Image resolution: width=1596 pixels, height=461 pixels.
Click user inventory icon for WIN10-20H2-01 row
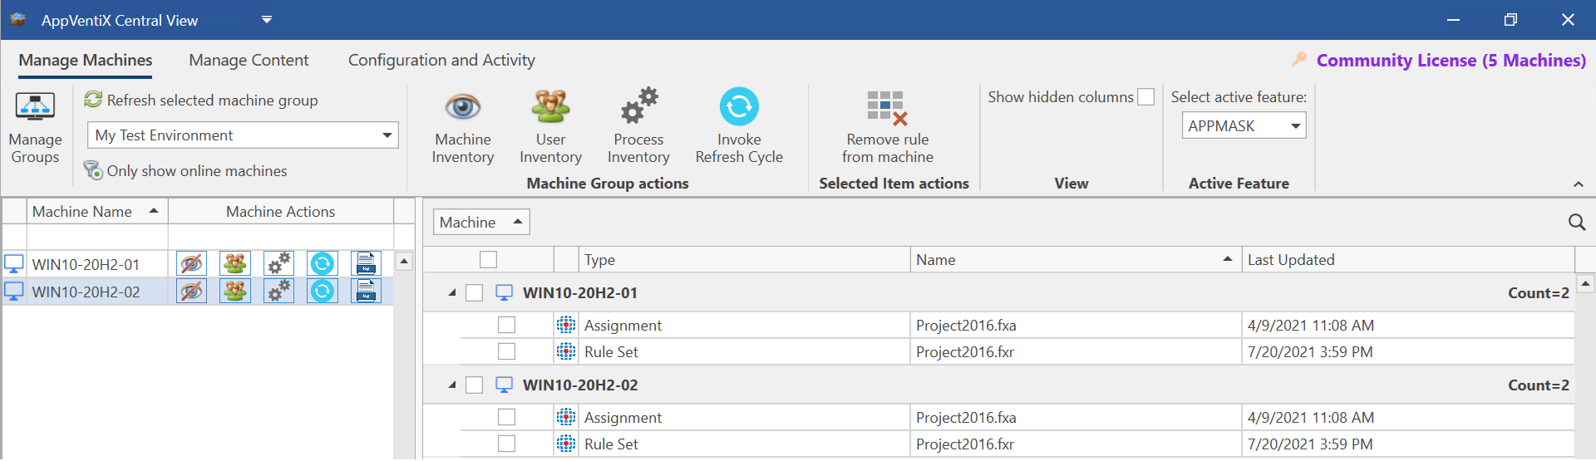pos(235,264)
